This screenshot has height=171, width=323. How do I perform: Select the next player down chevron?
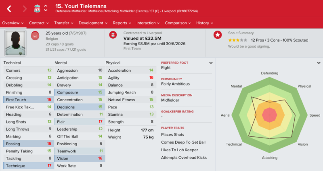[x=46, y=10]
